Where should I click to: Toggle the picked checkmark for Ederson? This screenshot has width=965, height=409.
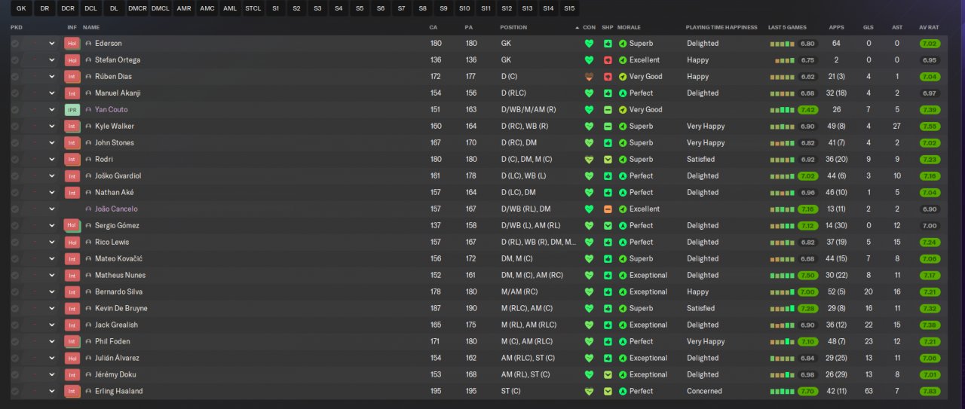coord(14,44)
